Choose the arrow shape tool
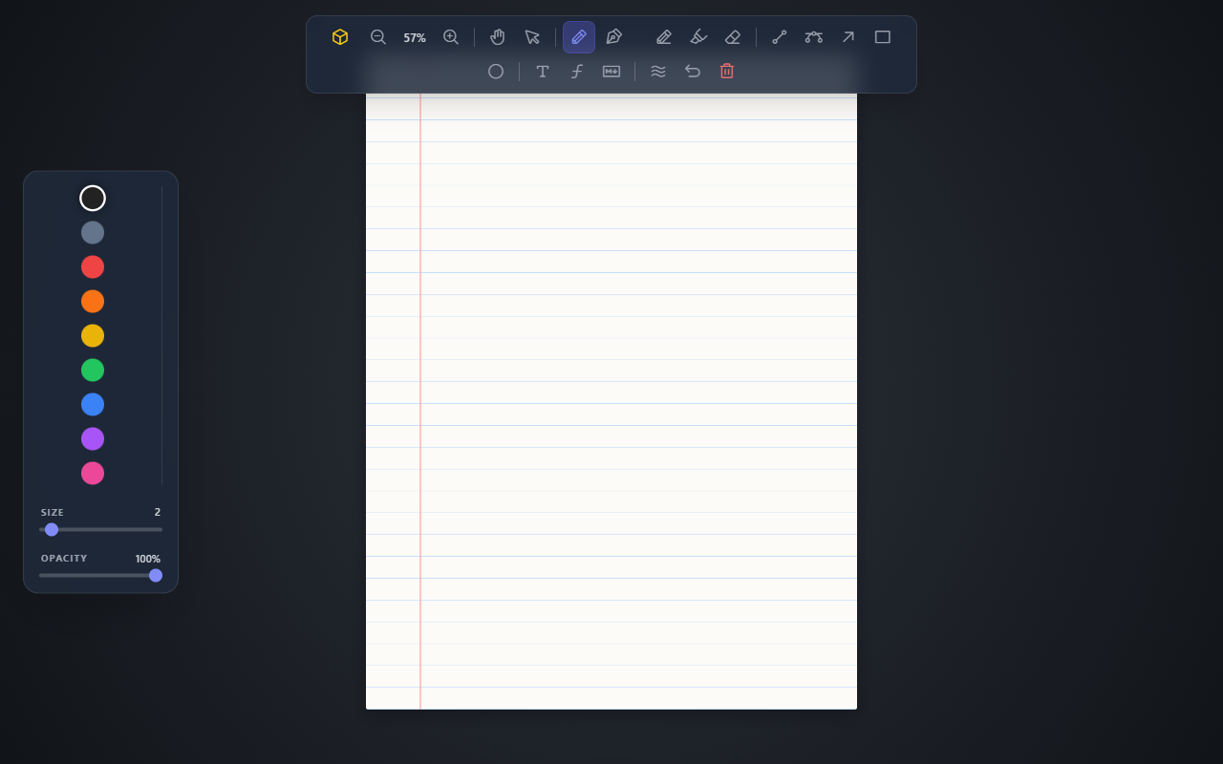The height and width of the screenshot is (764, 1223). (x=848, y=37)
